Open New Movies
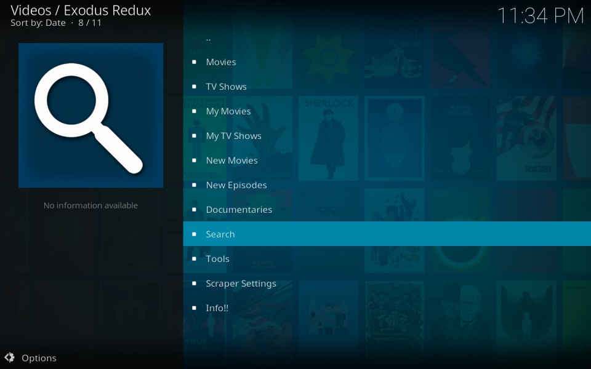 [x=387, y=161]
